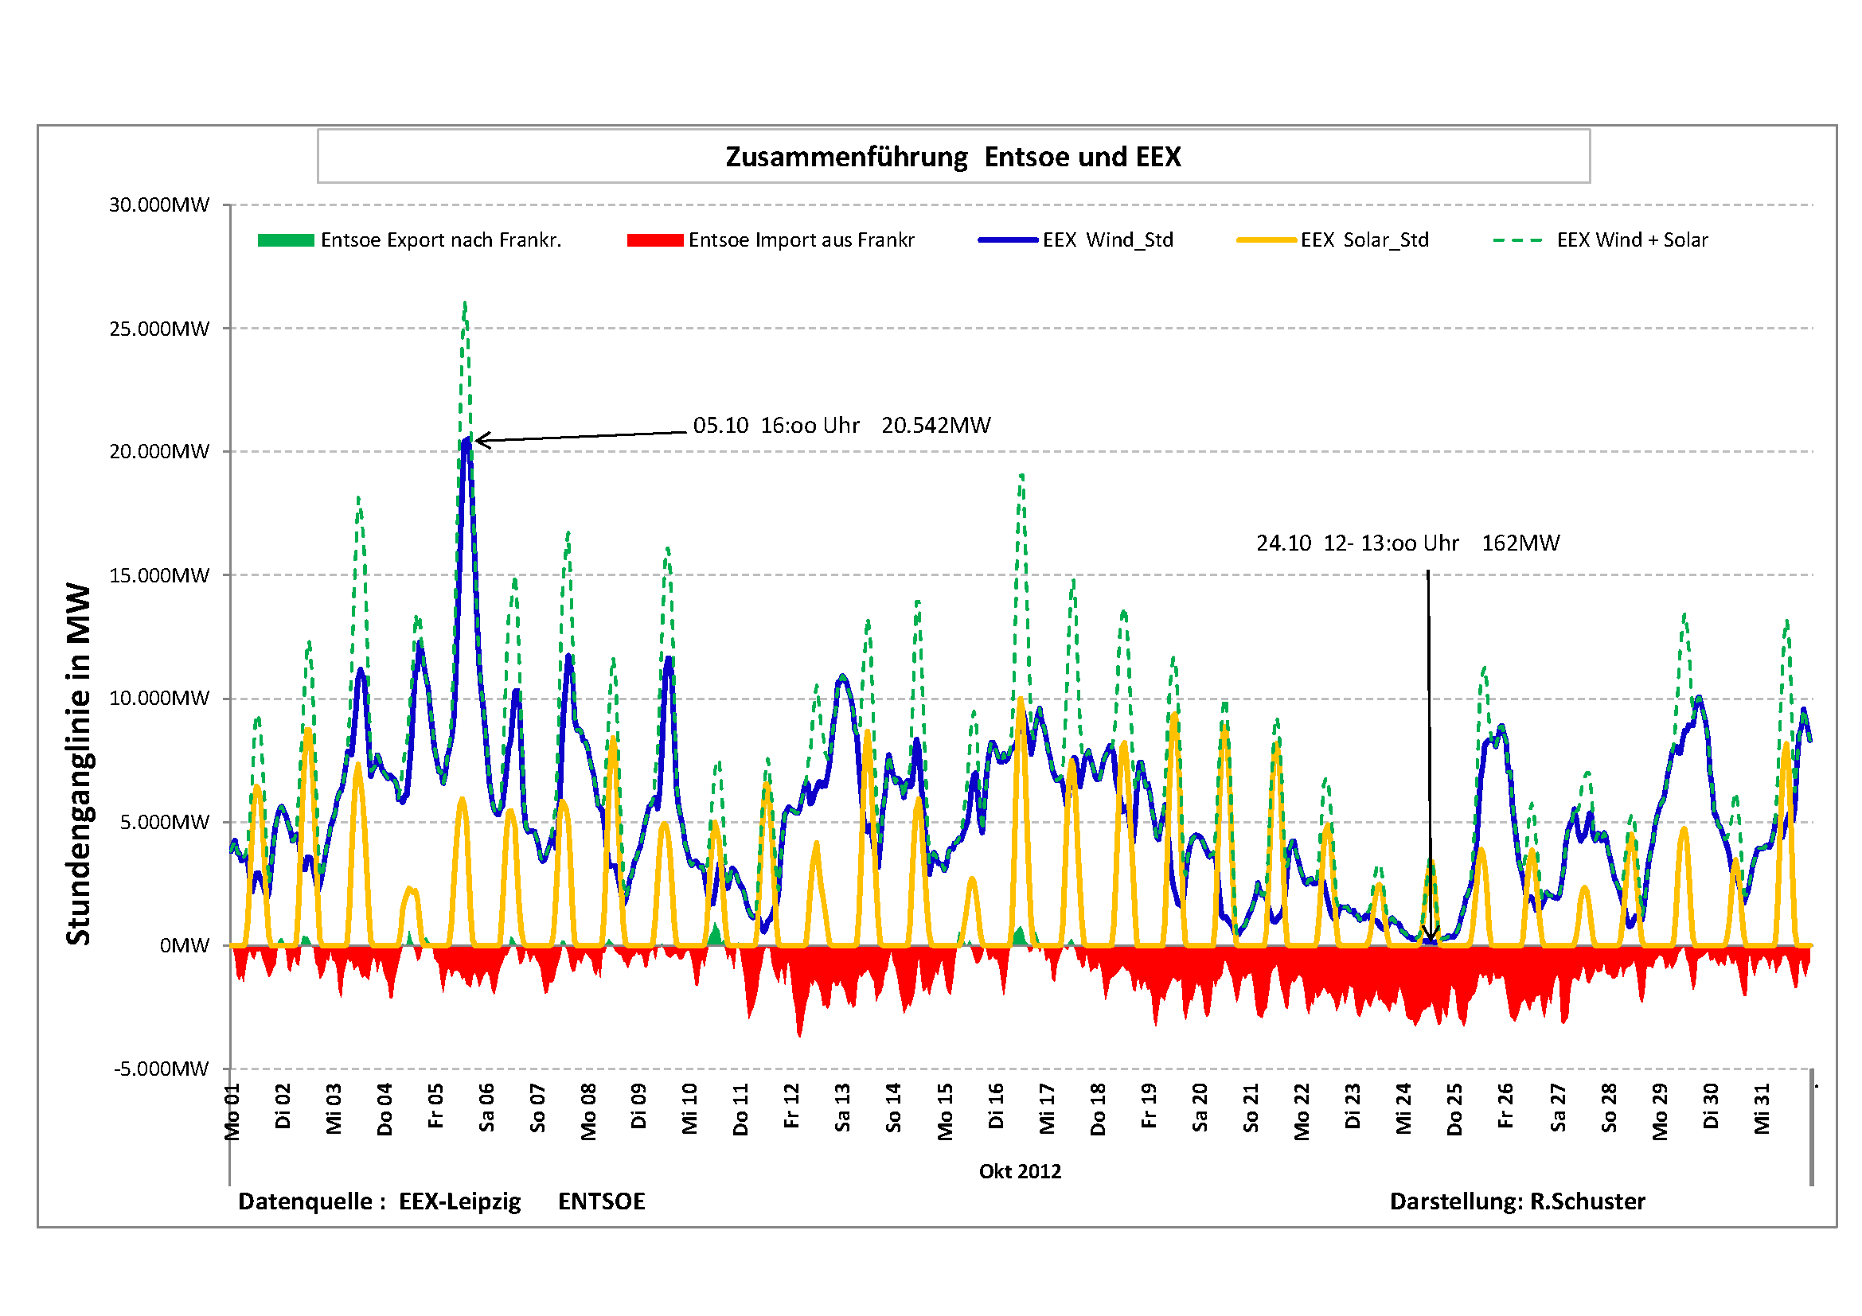Click the green Entsoe Export legend swatch
This screenshot has height=1316, width=1862.
coord(286,239)
